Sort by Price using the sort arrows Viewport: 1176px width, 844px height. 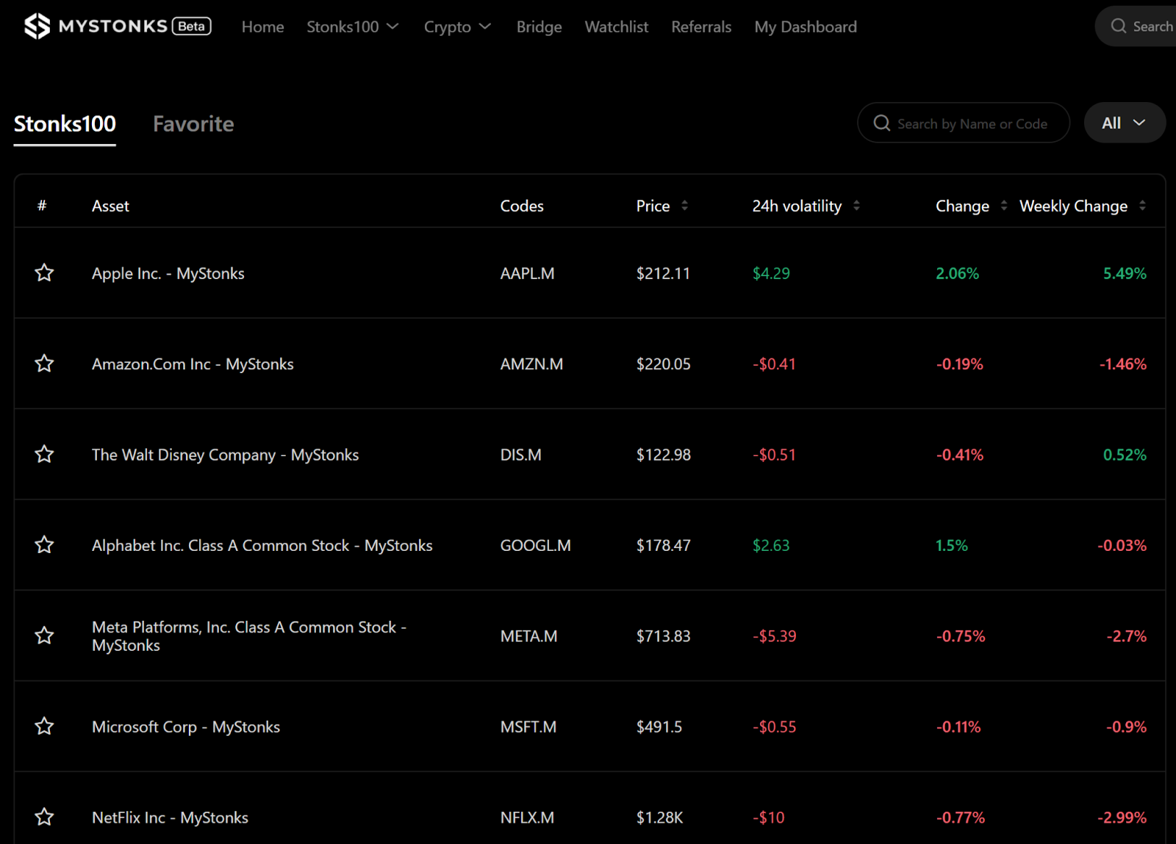click(684, 206)
